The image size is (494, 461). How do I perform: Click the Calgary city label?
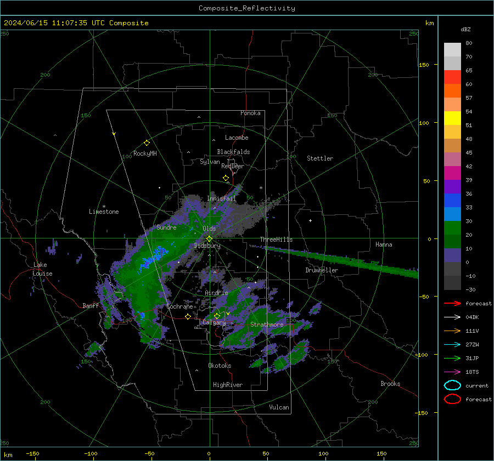point(214,322)
